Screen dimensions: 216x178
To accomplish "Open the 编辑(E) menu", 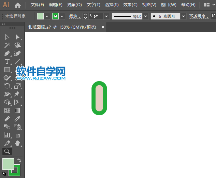I will pyautogui.click(x=56, y=5).
